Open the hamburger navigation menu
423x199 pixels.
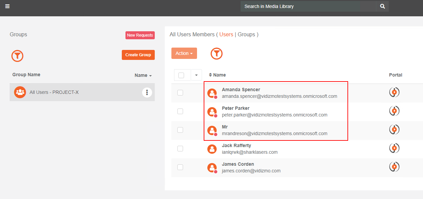tap(7, 6)
